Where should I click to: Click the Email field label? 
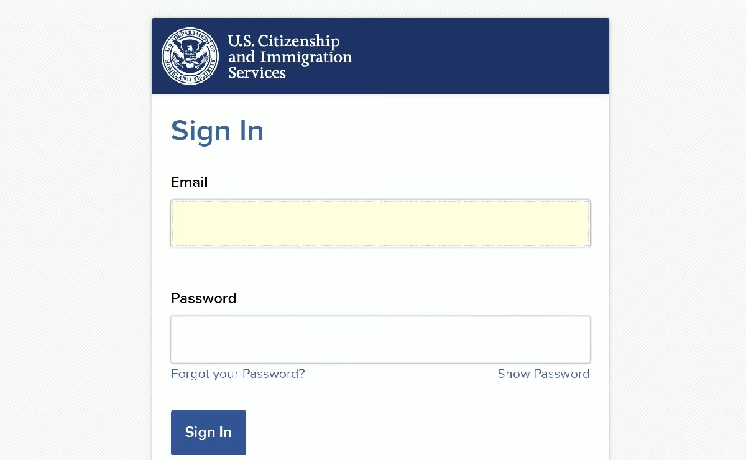pos(189,182)
